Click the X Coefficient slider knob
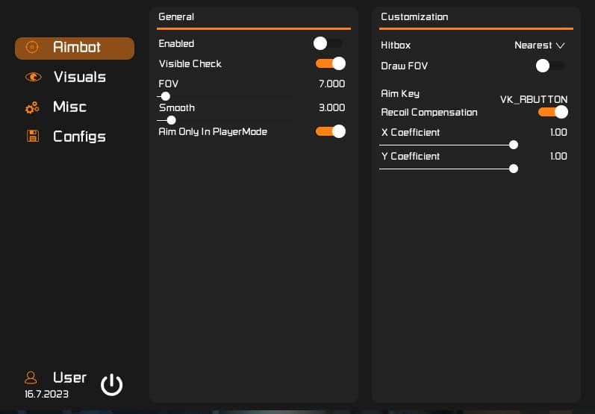This screenshot has width=595, height=414. tap(514, 145)
